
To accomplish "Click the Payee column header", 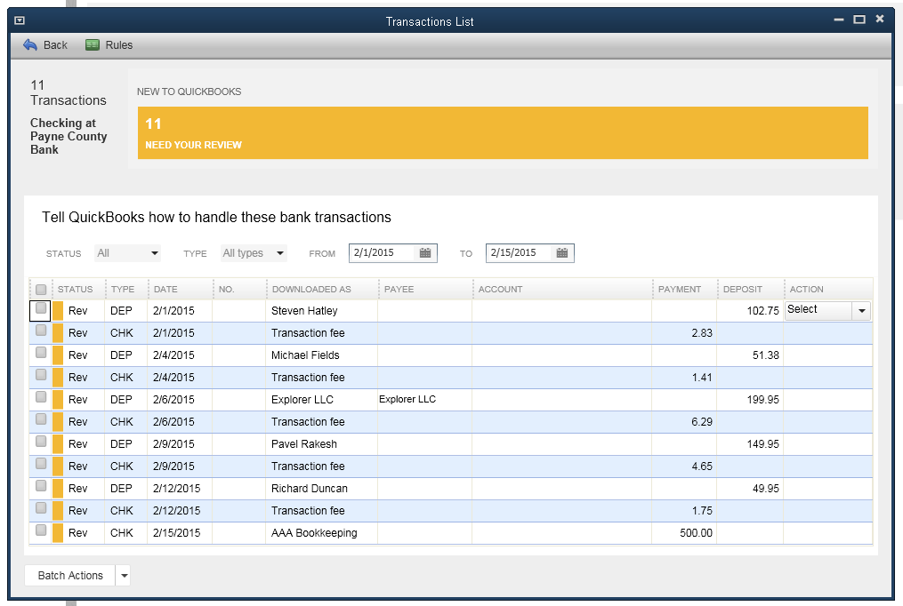I will pyautogui.click(x=425, y=289).
